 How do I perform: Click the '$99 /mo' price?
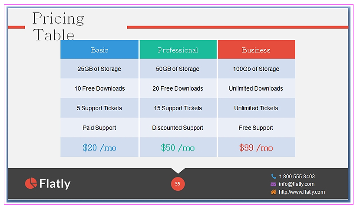[256, 148]
